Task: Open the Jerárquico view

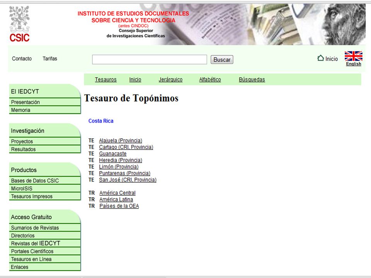Action: [x=170, y=80]
